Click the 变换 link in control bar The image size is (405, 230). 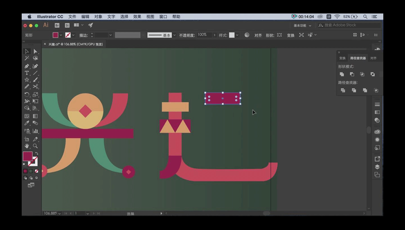pos(290,35)
